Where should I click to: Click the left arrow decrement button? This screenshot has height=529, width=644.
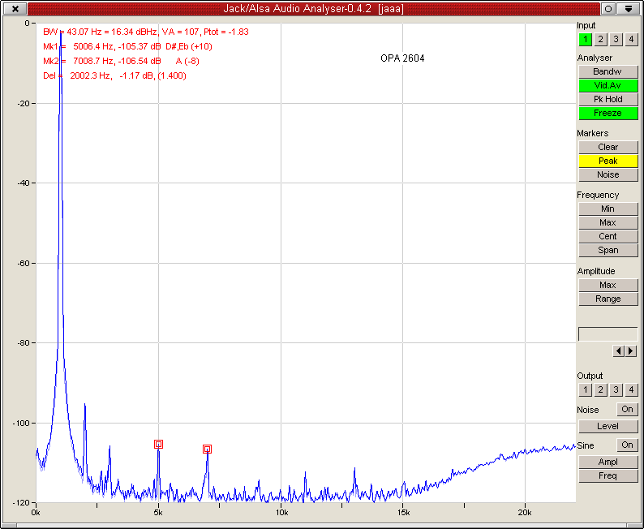[x=618, y=351]
